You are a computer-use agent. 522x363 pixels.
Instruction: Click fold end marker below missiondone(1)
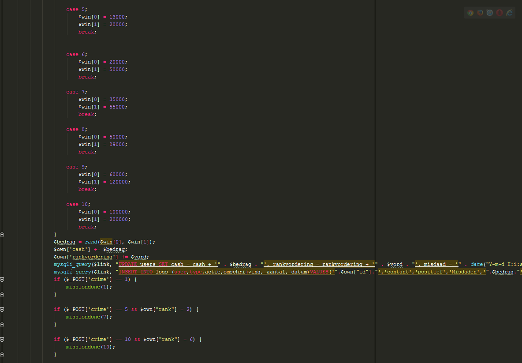click(x=2, y=294)
